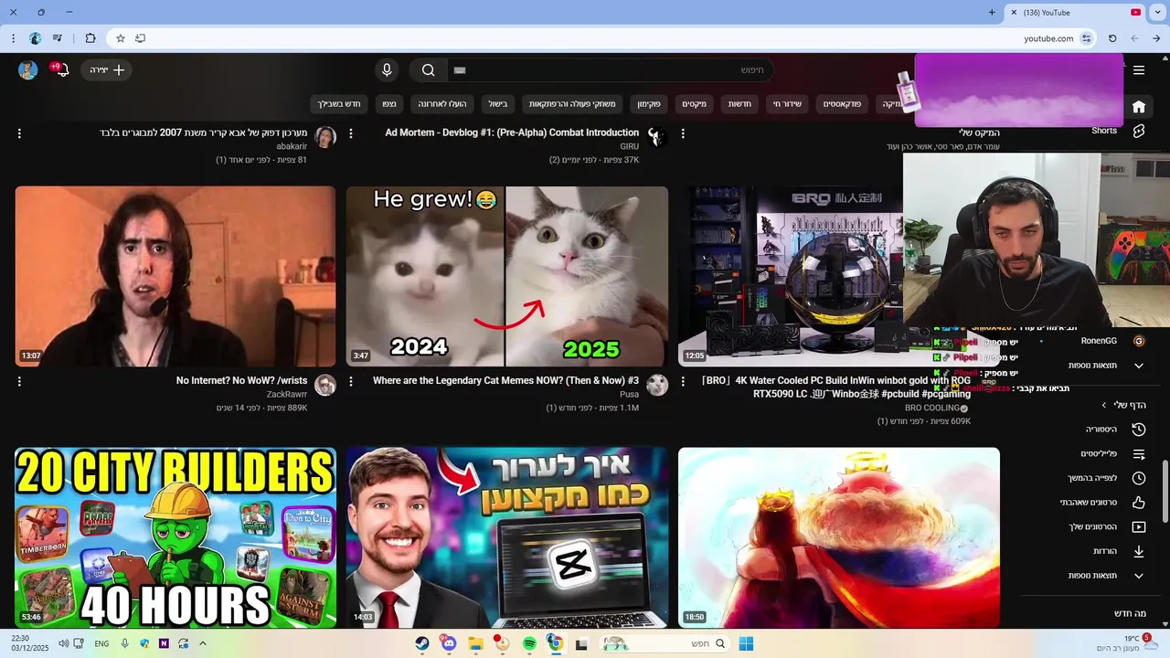Click the YouTube search field
1170x658 pixels.
[x=611, y=70]
